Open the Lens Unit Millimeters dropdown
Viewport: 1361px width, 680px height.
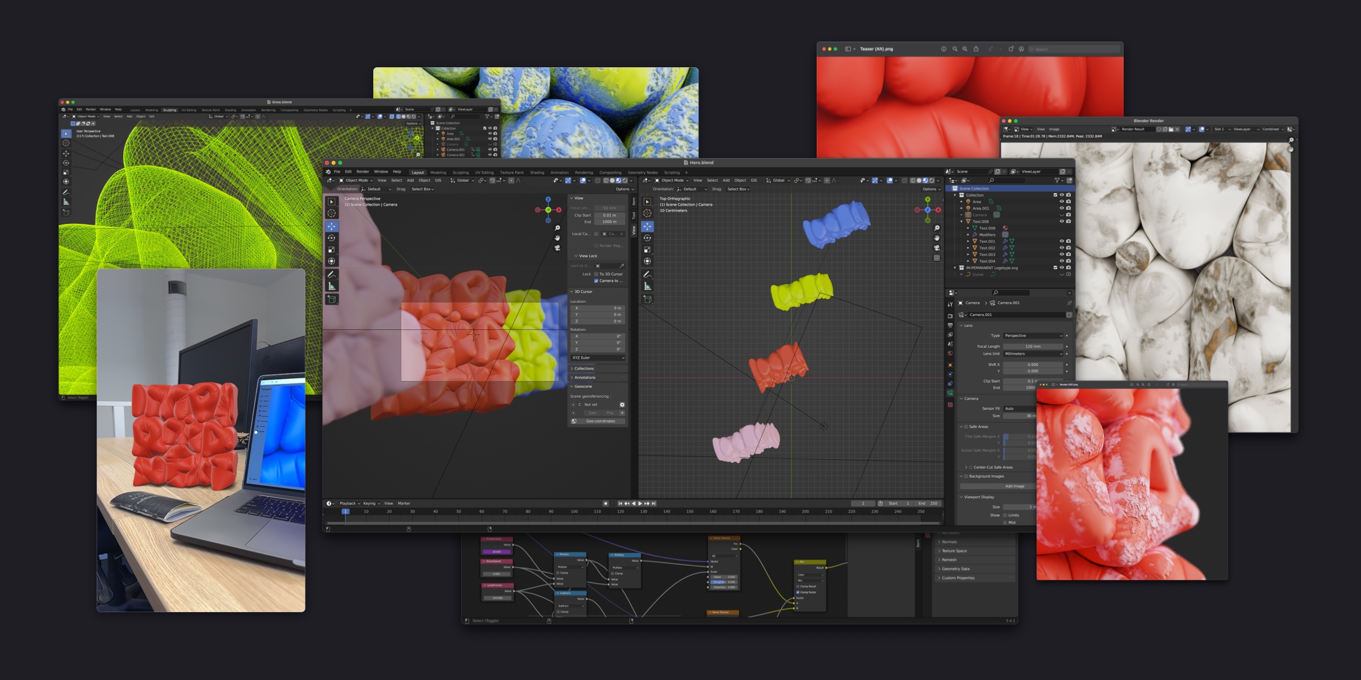1033,354
